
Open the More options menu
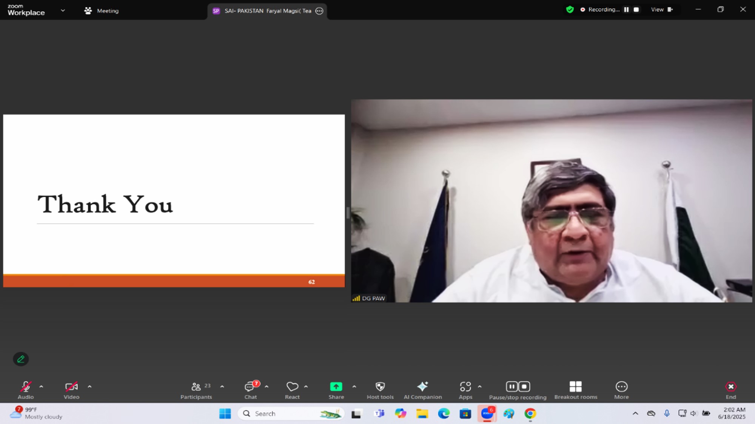pos(621,390)
